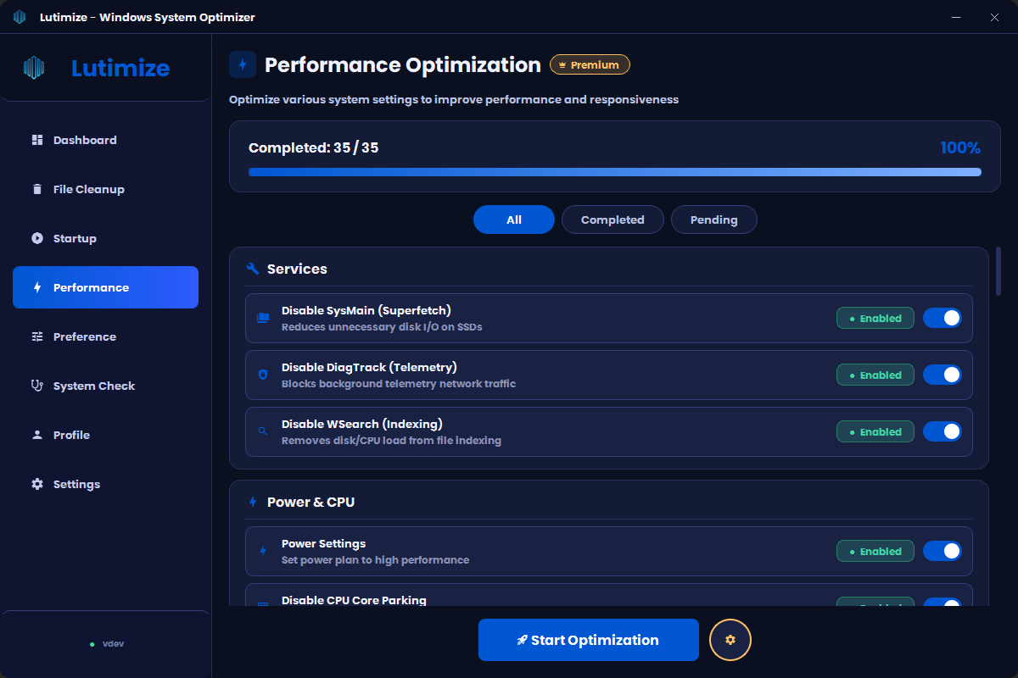Start the optimization process
Screen dimensions: 1018x678
(x=589, y=640)
